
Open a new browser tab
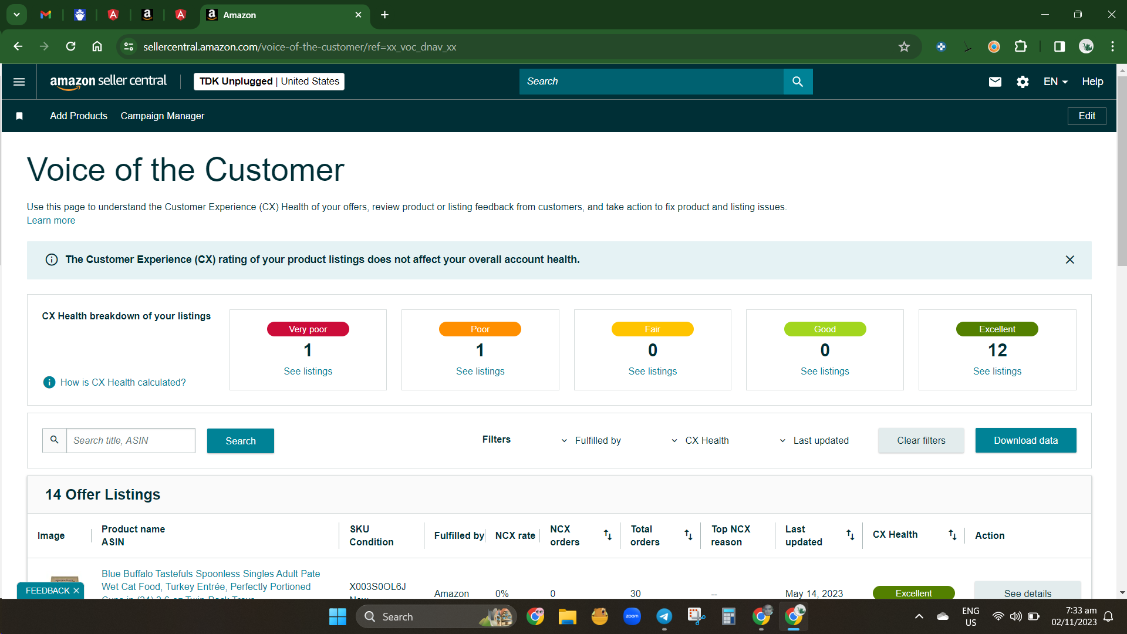384,15
